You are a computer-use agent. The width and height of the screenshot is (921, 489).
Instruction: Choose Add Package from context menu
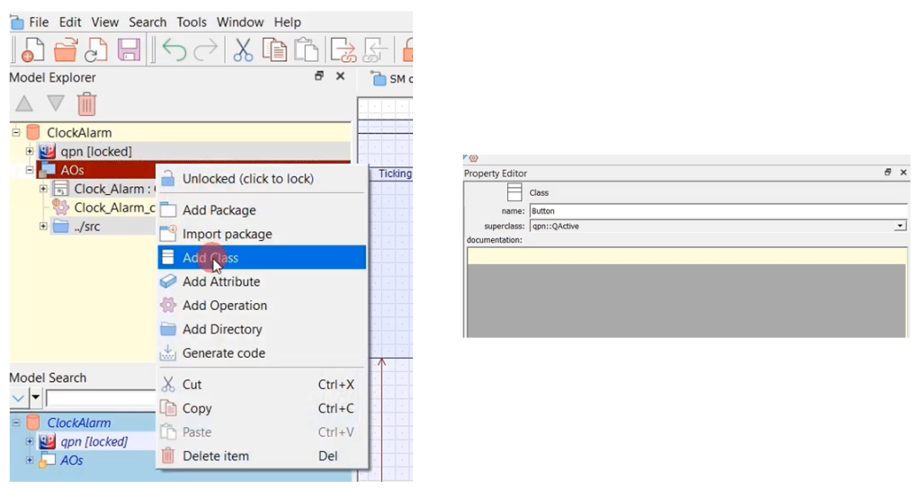coord(262,210)
